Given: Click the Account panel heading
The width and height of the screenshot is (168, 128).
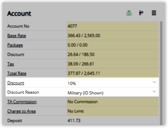Looking at the screenshot, I should tap(19, 14).
